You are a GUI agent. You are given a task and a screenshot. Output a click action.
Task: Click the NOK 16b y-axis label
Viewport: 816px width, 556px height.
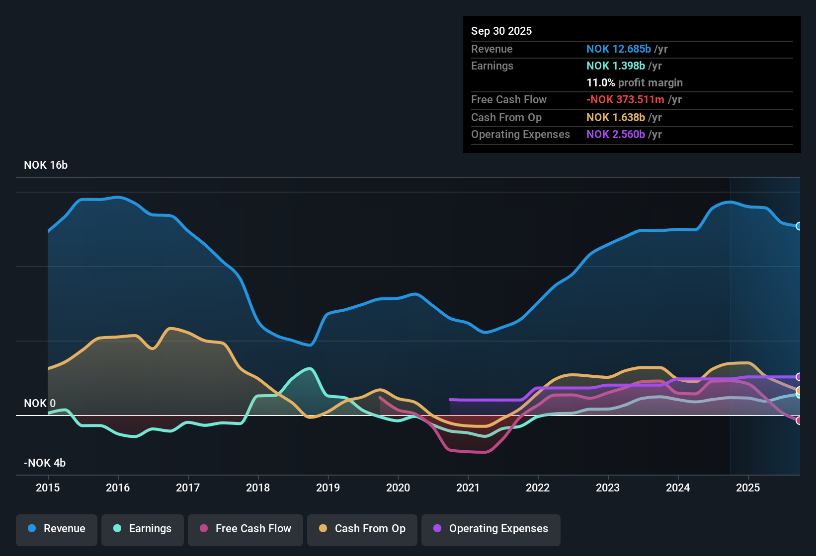46,165
